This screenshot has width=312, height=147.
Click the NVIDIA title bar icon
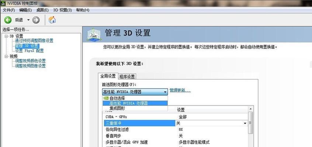3,3
